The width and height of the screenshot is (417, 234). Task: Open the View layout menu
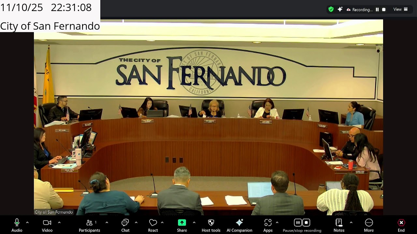400,9
